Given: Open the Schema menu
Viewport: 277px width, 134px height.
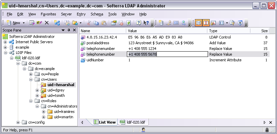Looking at the screenshot, I should (x=97, y=14).
